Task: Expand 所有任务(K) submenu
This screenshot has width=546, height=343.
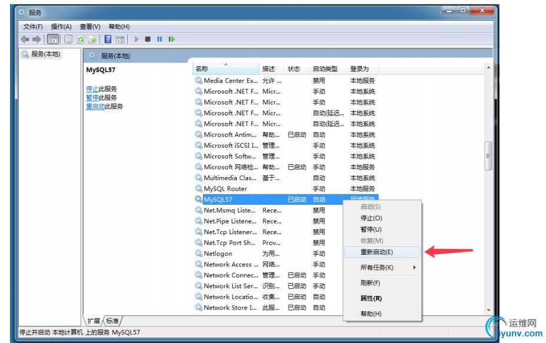Action: coord(382,268)
